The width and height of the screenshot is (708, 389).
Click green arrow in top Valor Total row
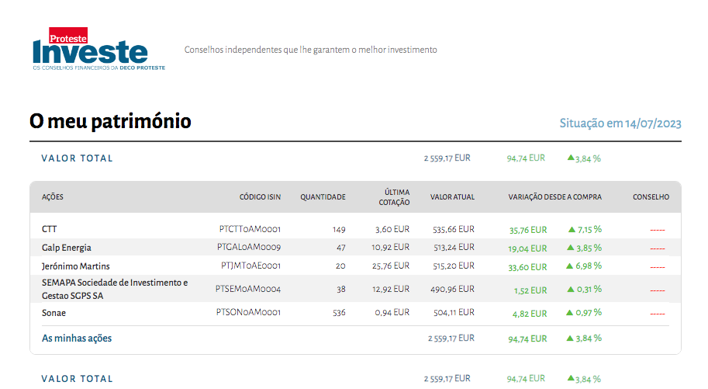571,158
